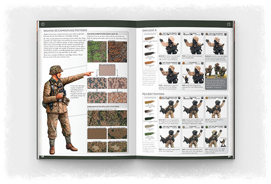271x184 pixels.
Task: Select Oak Leaf Black Brown patches swatch
Action: (x=117, y=83)
